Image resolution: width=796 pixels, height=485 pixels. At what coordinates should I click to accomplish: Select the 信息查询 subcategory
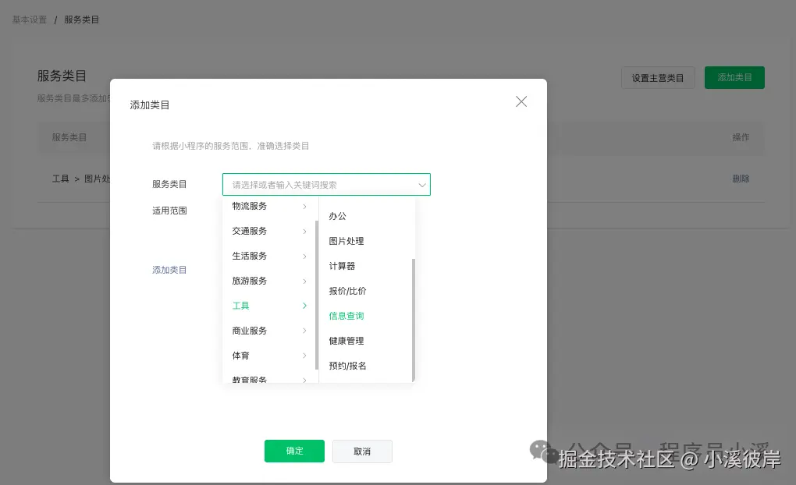coord(346,315)
